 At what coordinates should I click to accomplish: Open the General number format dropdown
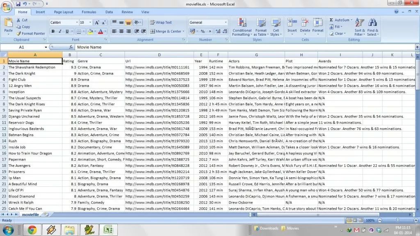click(x=226, y=23)
